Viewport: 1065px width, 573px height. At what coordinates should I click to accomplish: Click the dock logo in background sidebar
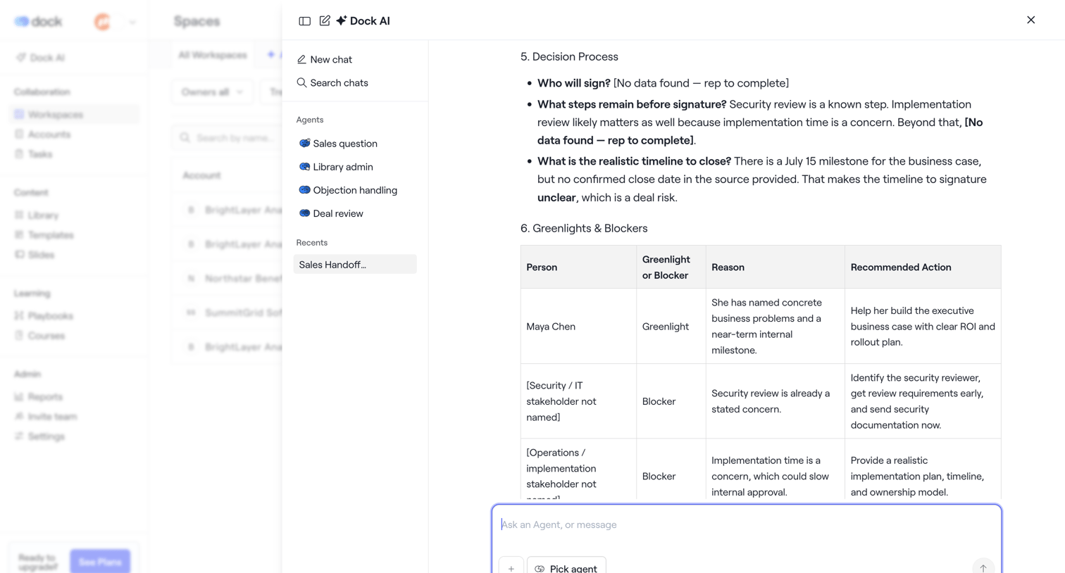(39, 22)
